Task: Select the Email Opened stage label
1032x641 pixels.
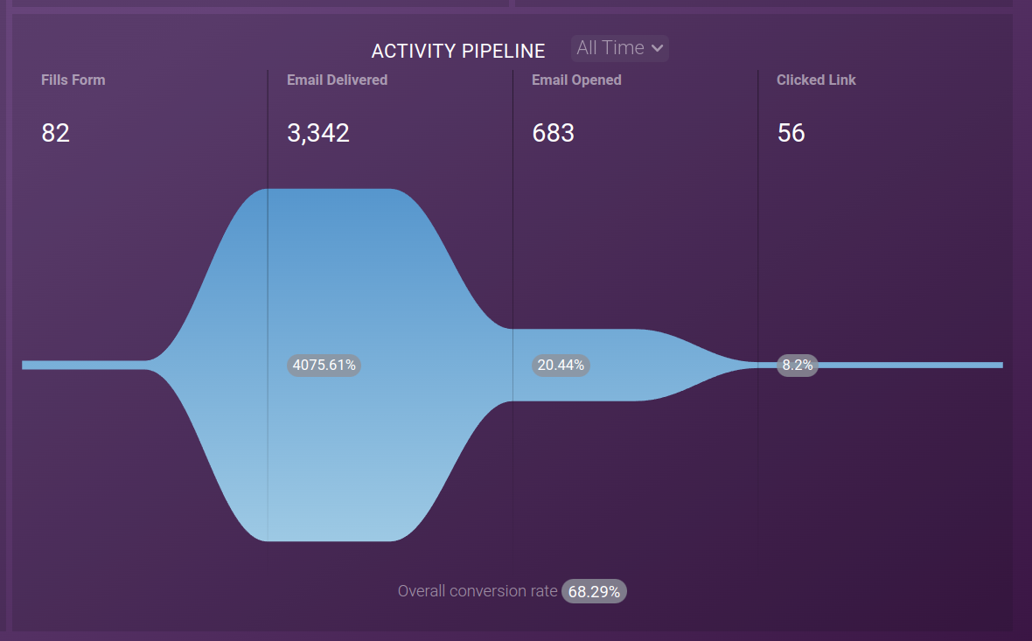Action: point(576,80)
